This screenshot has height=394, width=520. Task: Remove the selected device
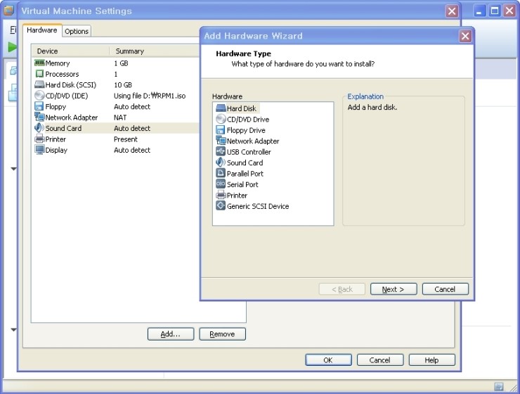tap(222, 334)
